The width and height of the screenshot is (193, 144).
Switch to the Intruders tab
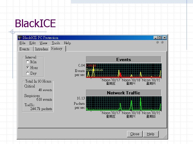(x=42, y=49)
